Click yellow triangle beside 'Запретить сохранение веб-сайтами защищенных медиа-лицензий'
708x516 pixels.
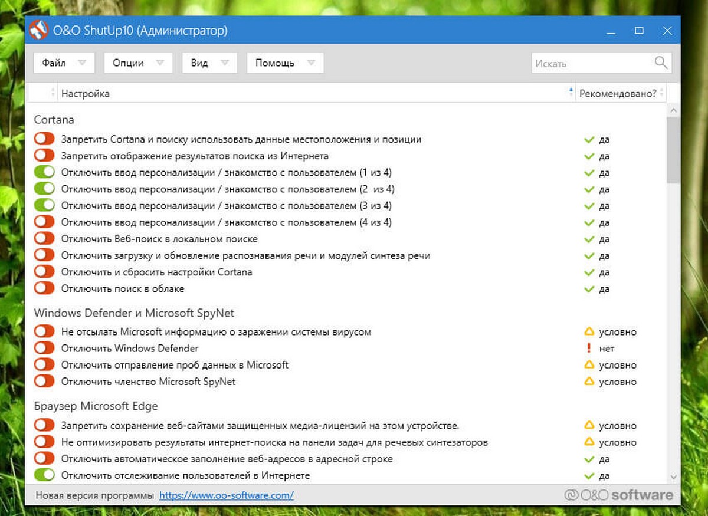click(x=588, y=425)
